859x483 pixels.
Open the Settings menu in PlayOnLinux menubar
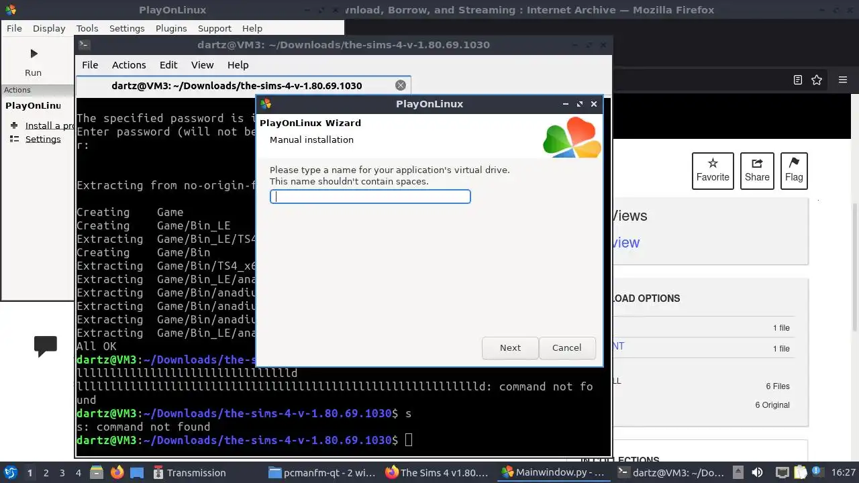point(127,28)
